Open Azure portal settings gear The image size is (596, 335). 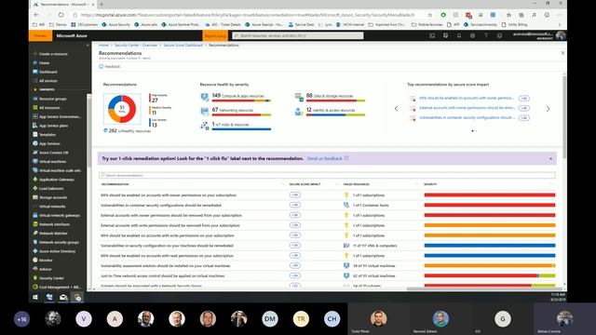[x=472, y=35]
